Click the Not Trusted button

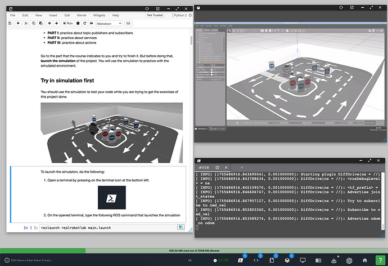(155, 16)
